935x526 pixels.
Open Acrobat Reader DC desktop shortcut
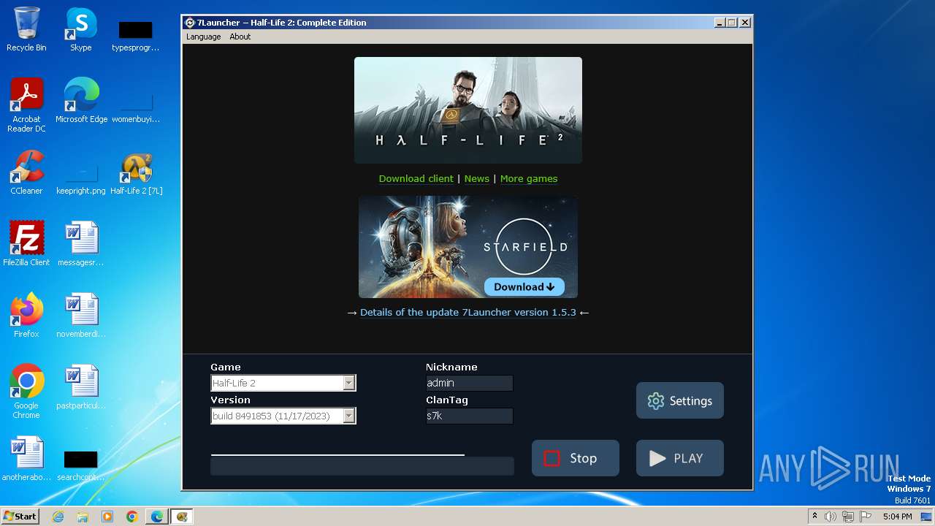26,106
